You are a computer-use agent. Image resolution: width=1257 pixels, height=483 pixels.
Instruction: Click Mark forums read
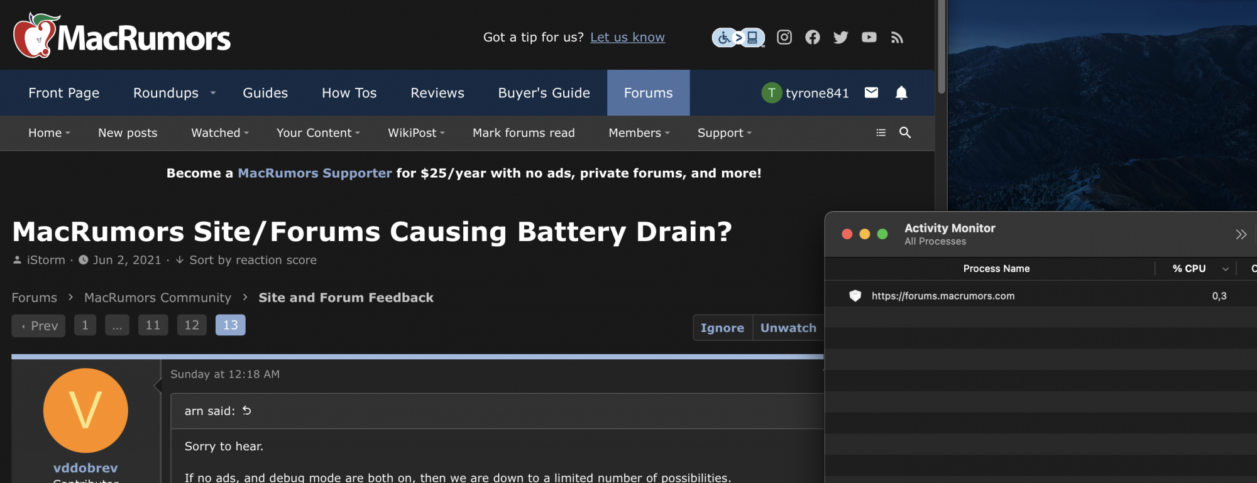point(524,133)
